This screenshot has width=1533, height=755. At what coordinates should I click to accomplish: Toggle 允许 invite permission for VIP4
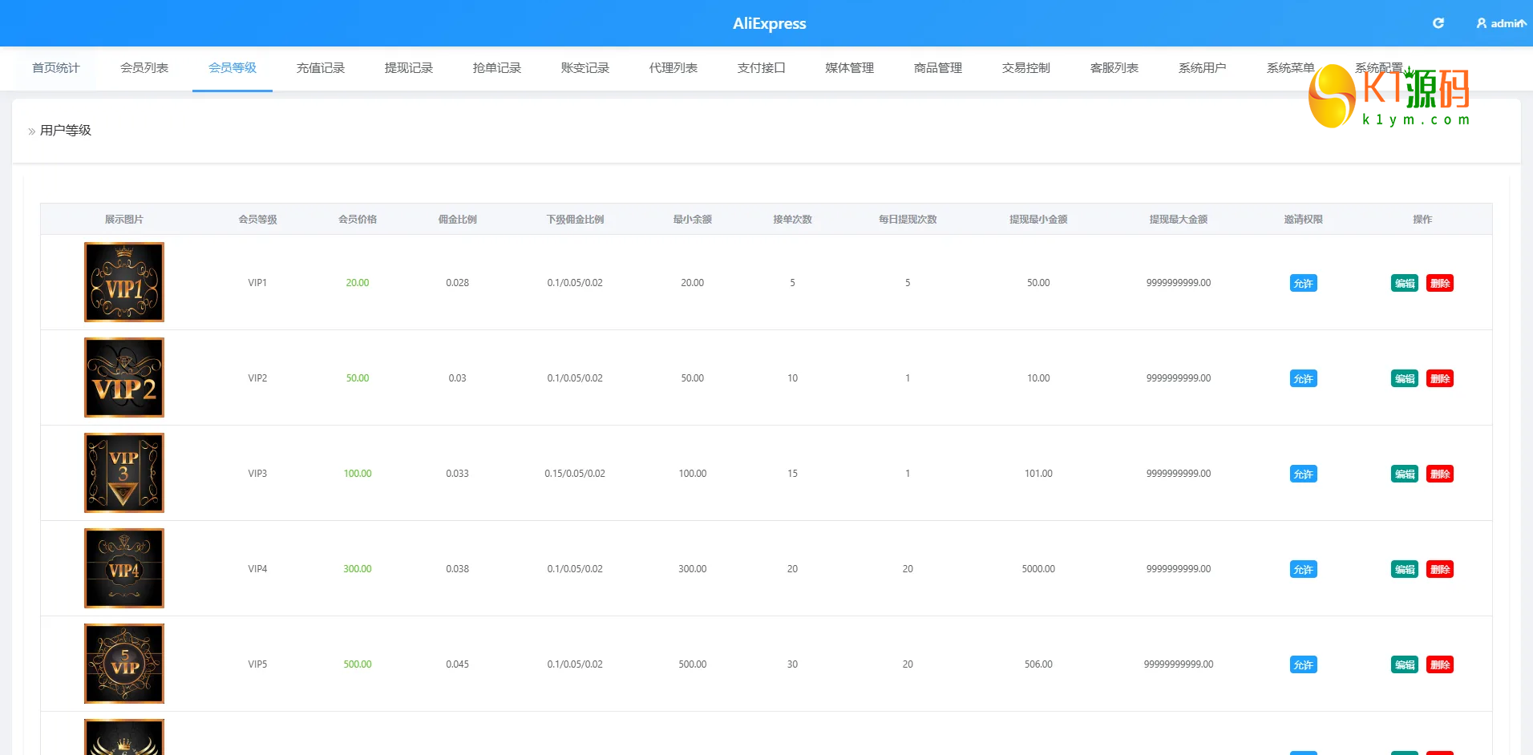1304,569
